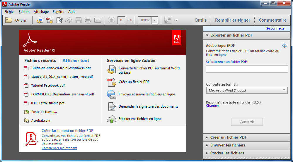The image size is (293, 162).
Task: Click the Adobe Reader title bar icon
Action: [x=5, y=4]
